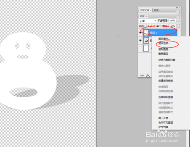Choose 混合选项 from the context menu
This screenshot has width=190, height=147.
(x=164, y=43)
